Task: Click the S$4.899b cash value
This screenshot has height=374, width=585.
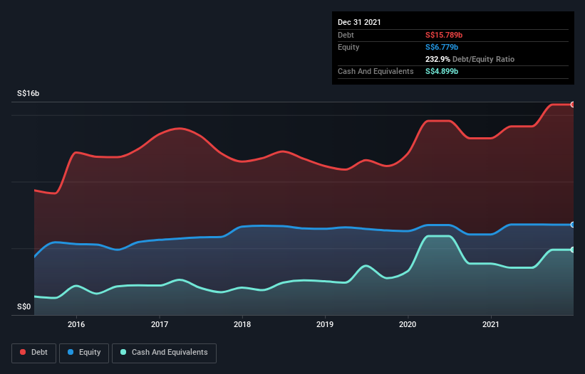Action: 442,71
